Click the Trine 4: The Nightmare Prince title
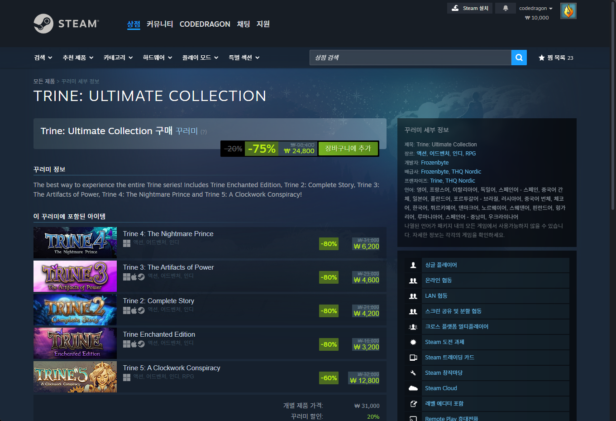 168,234
